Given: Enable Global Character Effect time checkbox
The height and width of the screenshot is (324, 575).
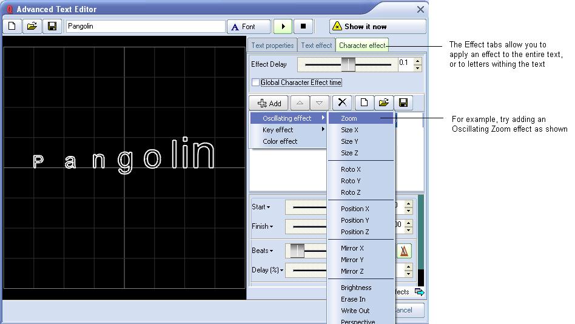Looking at the screenshot, I should [x=255, y=83].
